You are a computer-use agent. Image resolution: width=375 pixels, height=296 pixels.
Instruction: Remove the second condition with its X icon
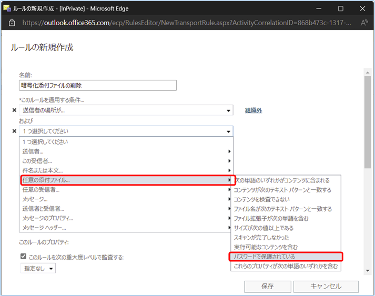tap(14, 131)
